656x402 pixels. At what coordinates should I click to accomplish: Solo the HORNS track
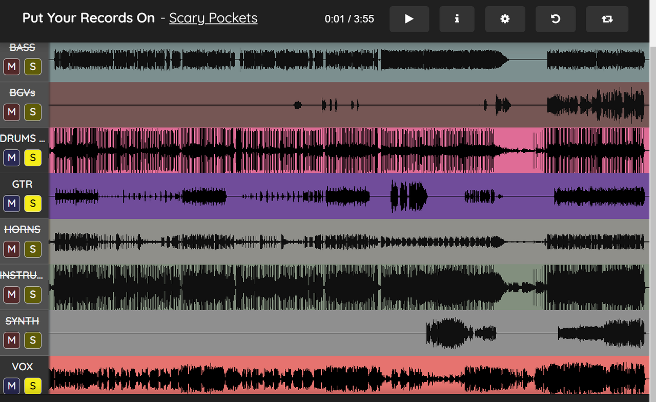[33, 249]
